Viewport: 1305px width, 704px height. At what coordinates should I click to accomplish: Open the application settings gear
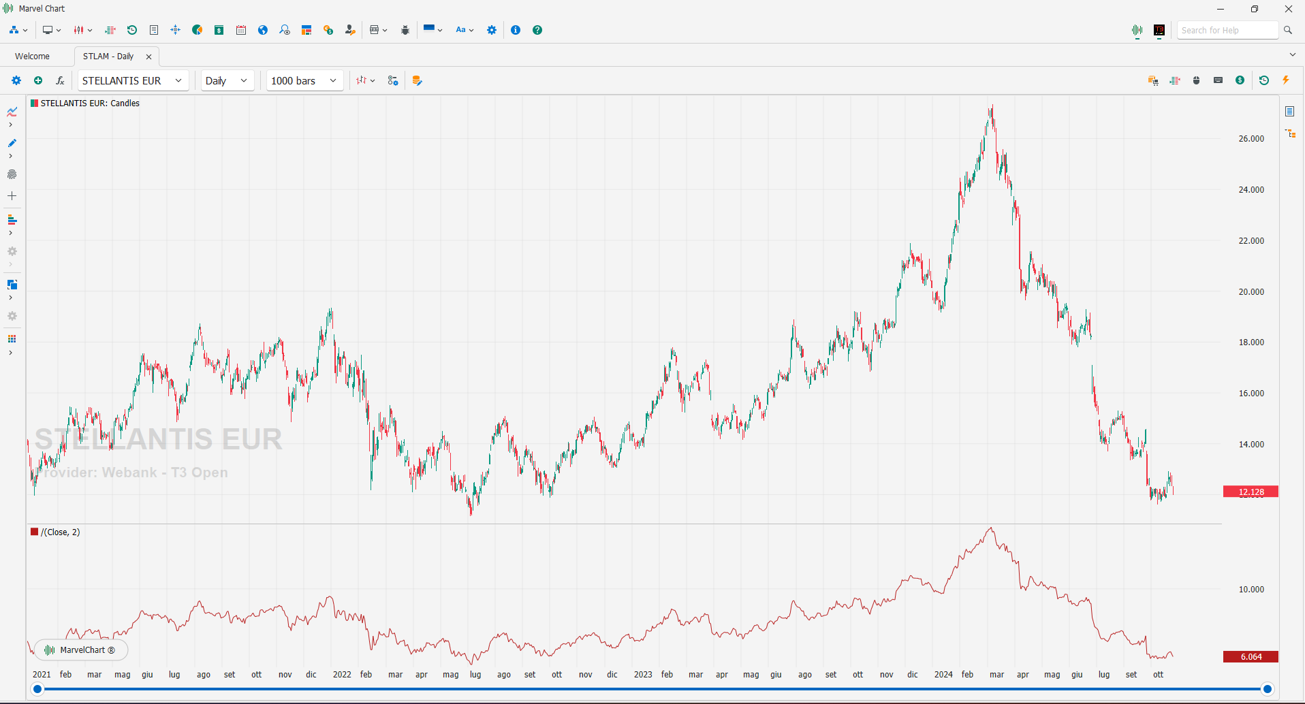(x=492, y=30)
